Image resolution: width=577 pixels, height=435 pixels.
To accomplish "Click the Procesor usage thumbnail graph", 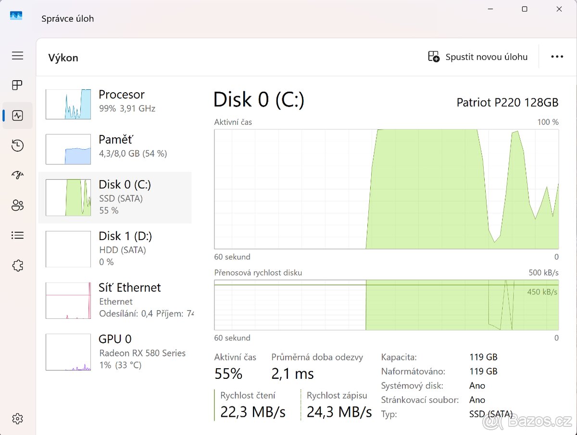I will coord(68,104).
